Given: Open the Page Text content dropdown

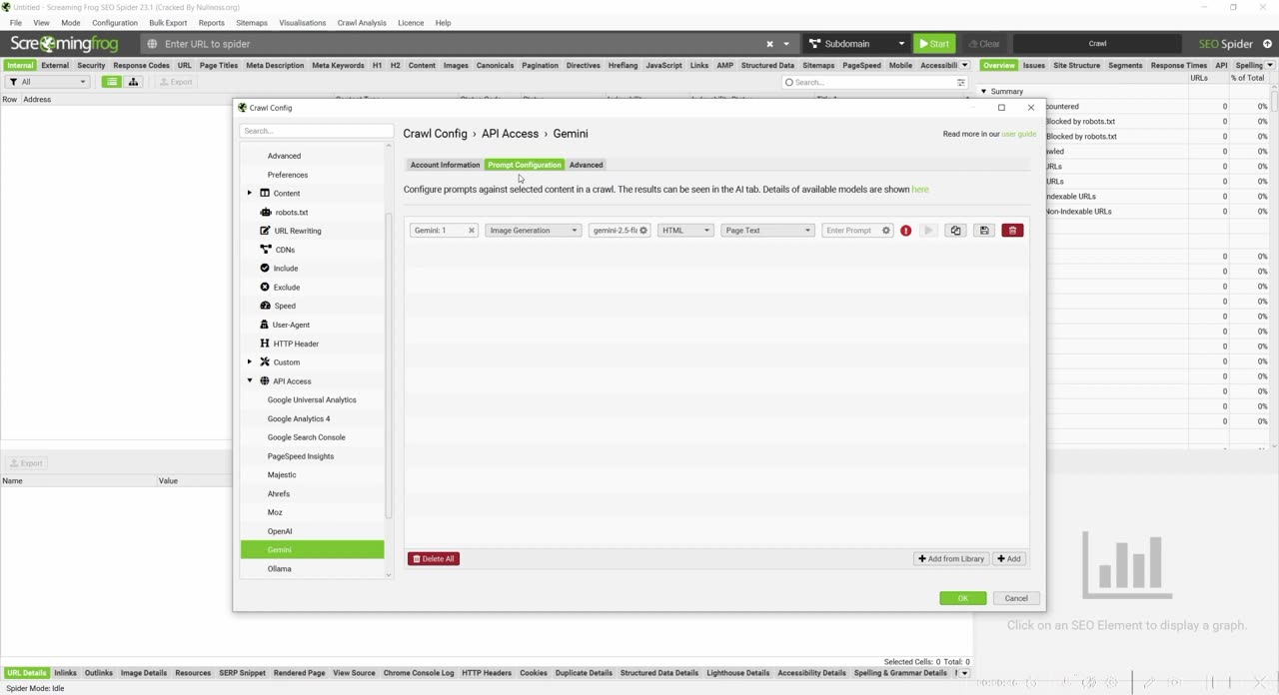Looking at the screenshot, I should 767,231.
